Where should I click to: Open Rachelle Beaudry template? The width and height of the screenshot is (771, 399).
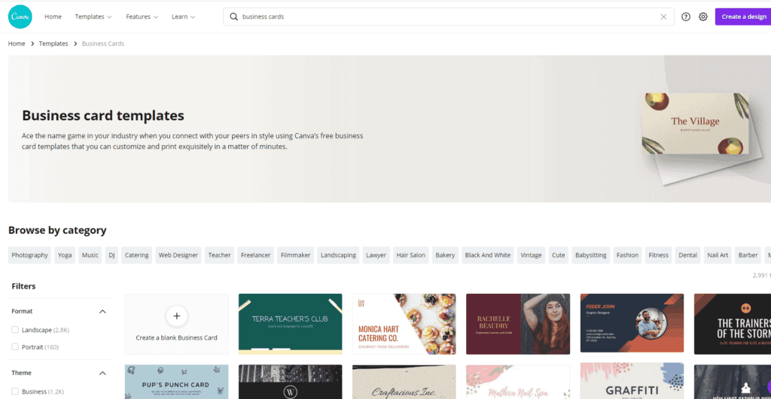518,324
